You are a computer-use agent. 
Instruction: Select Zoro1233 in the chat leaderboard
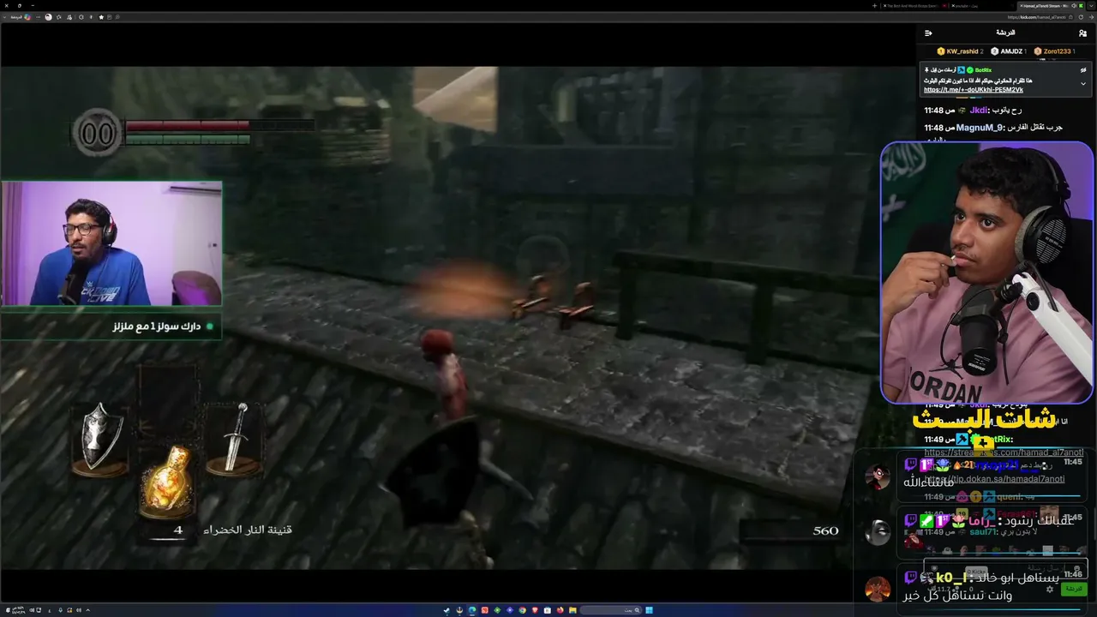point(1054,51)
